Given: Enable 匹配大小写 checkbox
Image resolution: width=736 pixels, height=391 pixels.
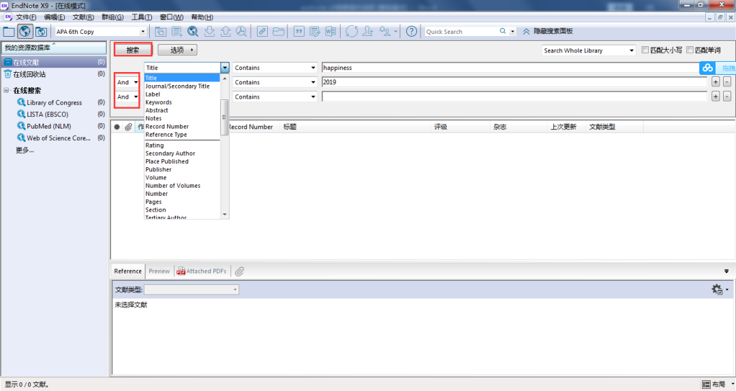Looking at the screenshot, I should 645,50.
